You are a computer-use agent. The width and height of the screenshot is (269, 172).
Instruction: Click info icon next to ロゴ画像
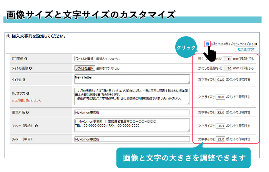26,59
